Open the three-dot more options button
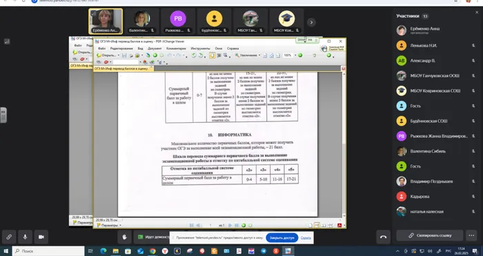Viewport: 483px width, 256px height. point(471,235)
